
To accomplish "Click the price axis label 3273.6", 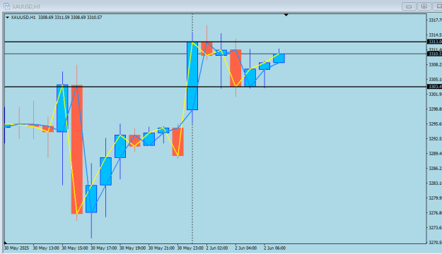I will pos(435,228).
